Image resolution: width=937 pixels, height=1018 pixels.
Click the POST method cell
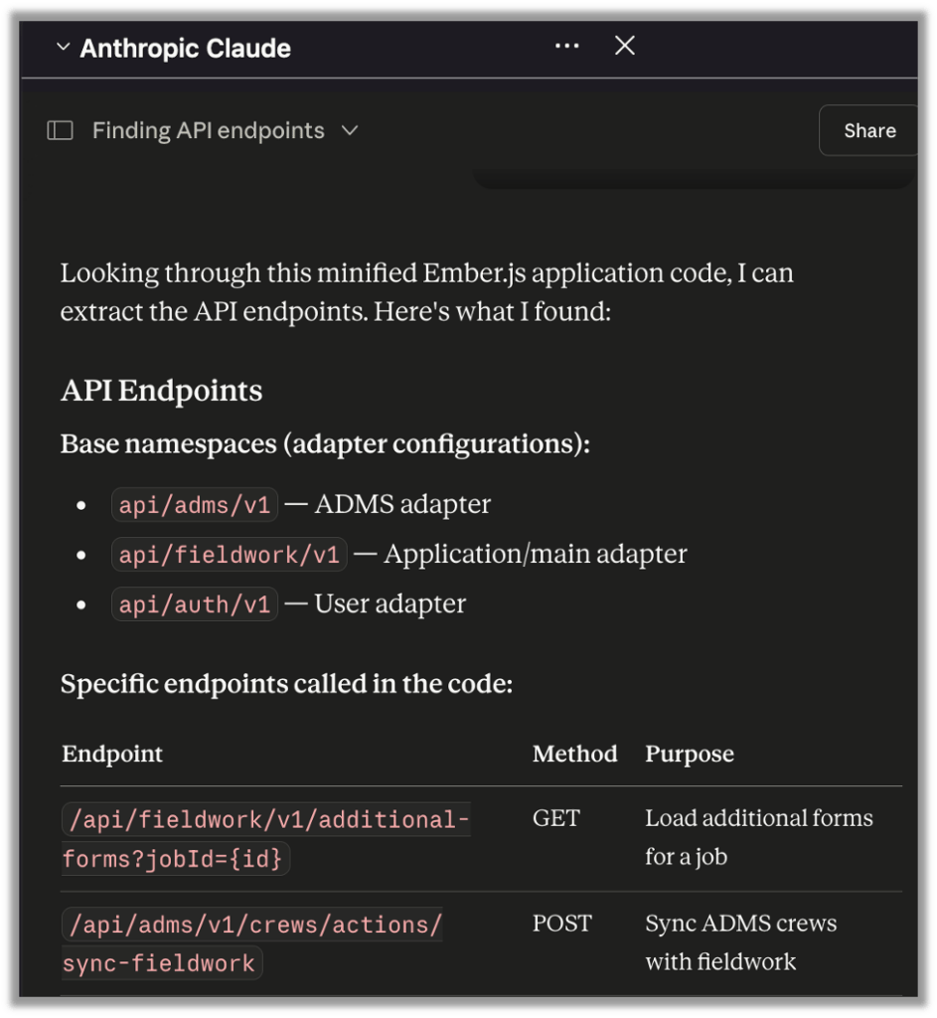click(562, 924)
